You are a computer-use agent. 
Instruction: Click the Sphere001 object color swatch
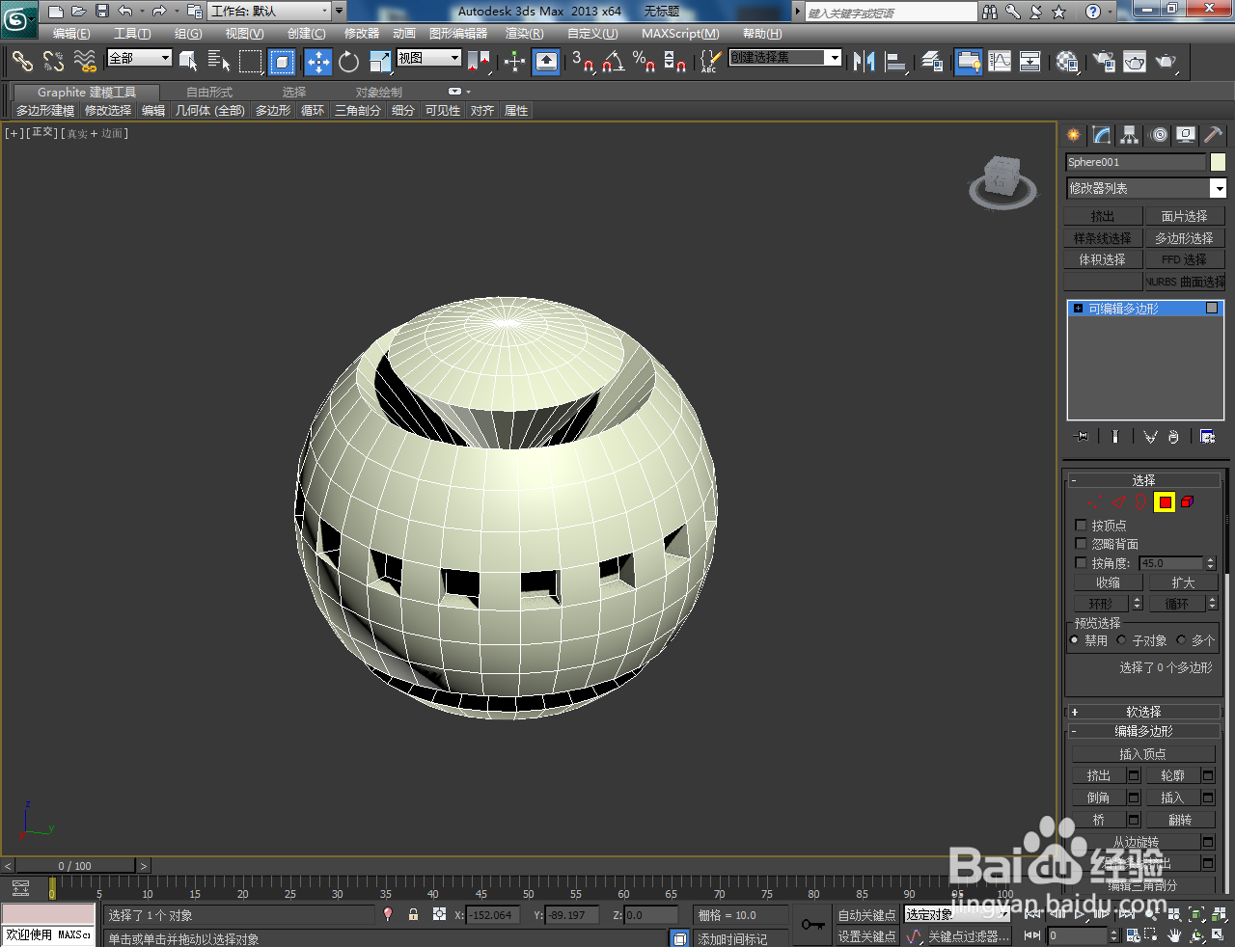(1220, 162)
